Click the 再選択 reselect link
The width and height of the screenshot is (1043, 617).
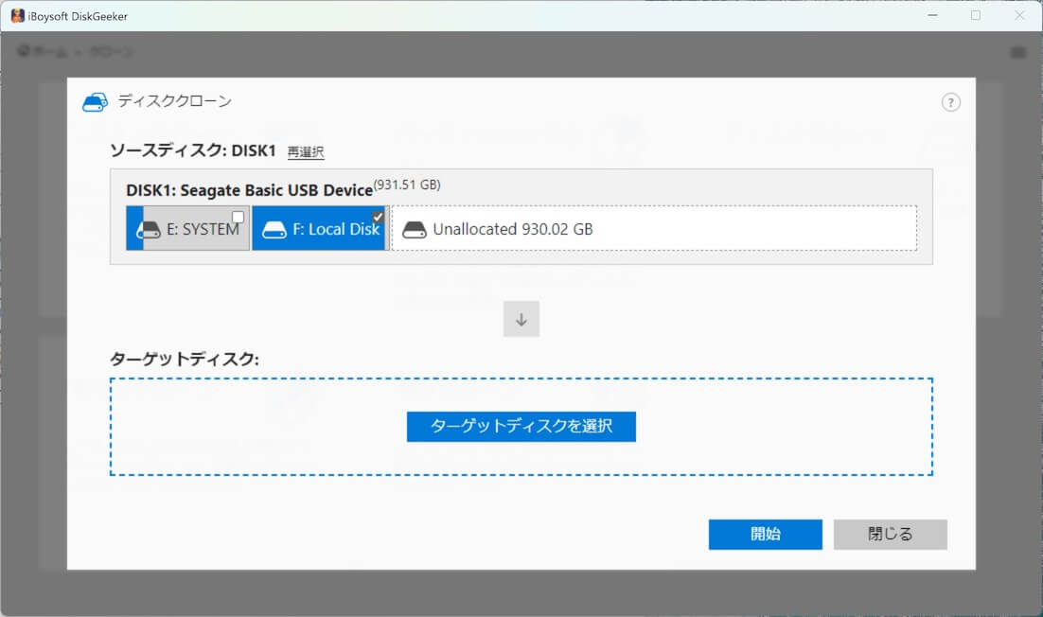[306, 152]
